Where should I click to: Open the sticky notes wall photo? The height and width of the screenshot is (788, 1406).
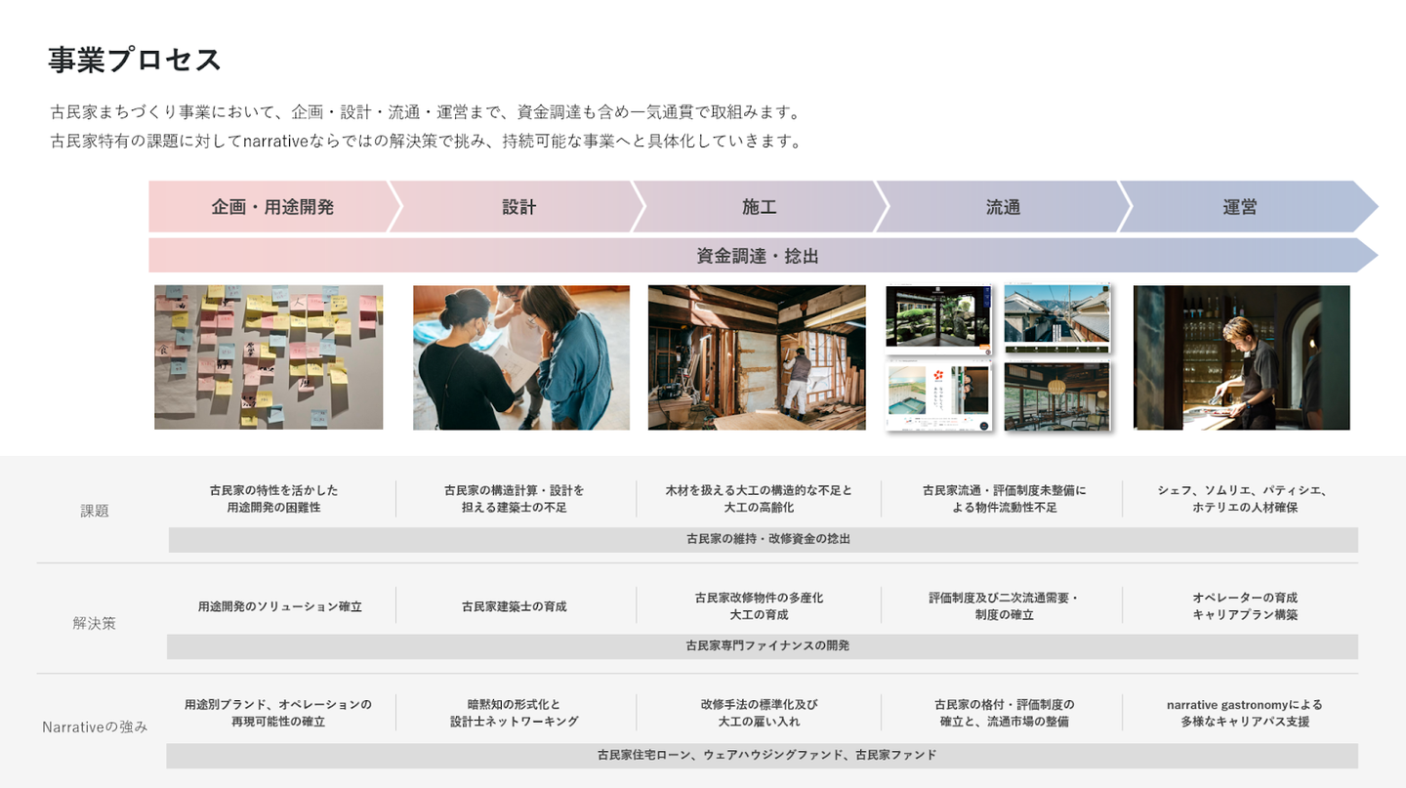[269, 357]
